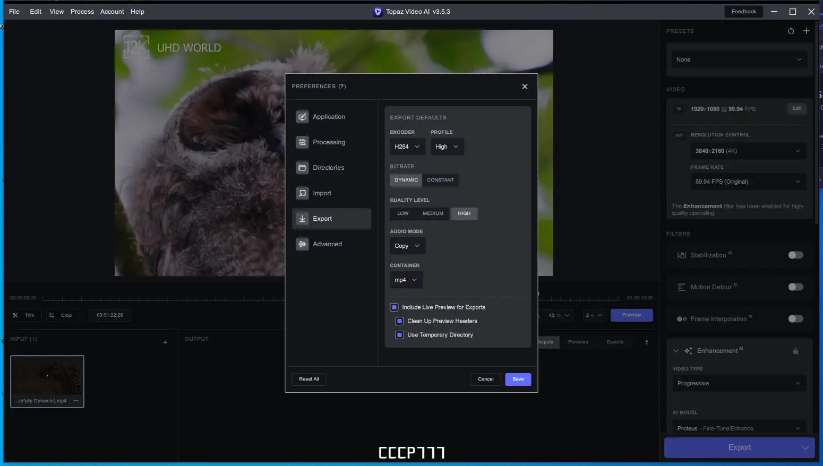The image size is (823, 466).
Task: Open the Presets None dropdown
Action: [x=739, y=59]
